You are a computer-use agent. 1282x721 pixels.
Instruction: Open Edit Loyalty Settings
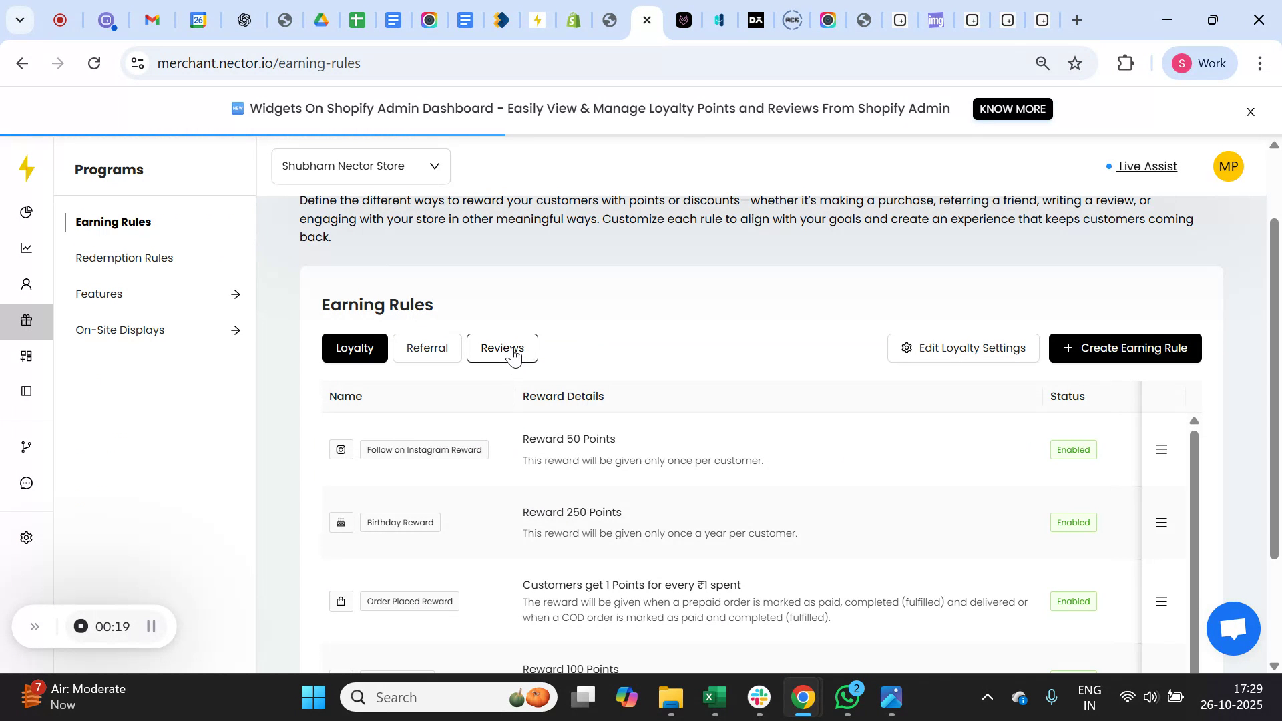click(x=963, y=348)
